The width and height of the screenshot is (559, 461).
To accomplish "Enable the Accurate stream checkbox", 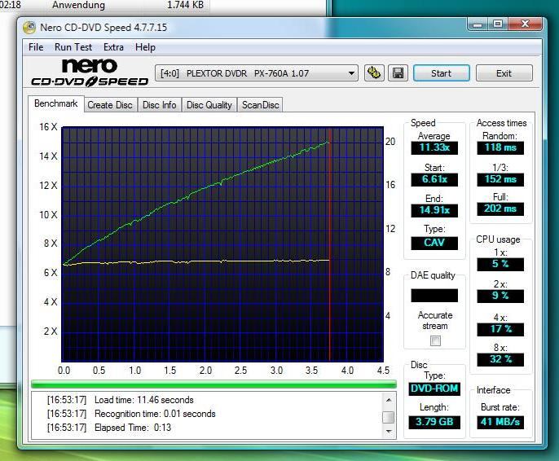I will pyautogui.click(x=435, y=341).
